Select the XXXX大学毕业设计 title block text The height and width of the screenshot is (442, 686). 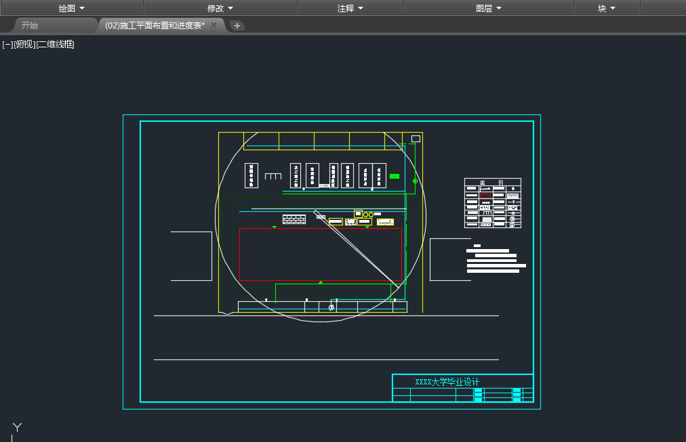pyautogui.click(x=447, y=382)
